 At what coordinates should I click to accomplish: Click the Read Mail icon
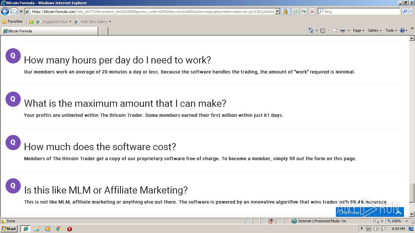tap(335, 30)
